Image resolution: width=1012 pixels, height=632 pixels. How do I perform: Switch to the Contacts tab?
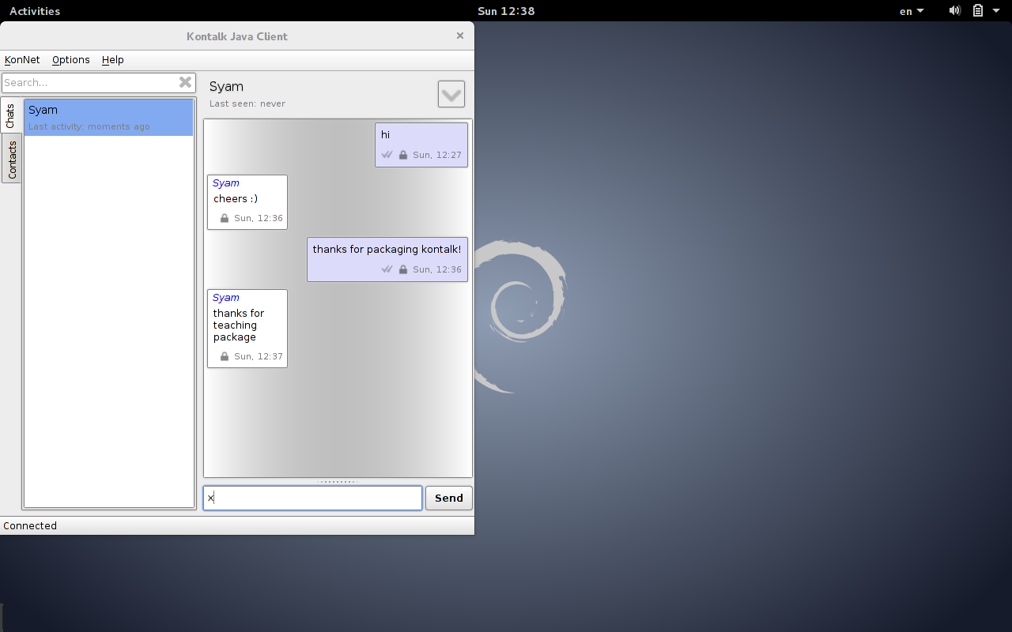(11, 159)
